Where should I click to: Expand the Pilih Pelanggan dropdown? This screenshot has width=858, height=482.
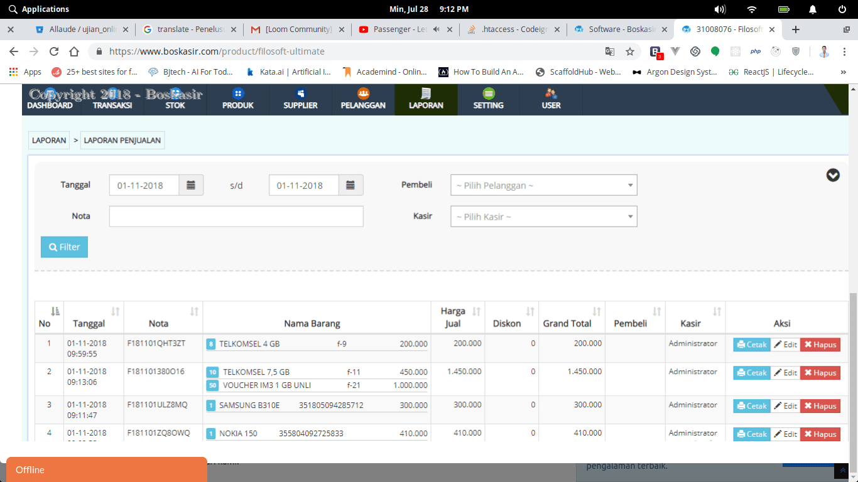(x=544, y=185)
